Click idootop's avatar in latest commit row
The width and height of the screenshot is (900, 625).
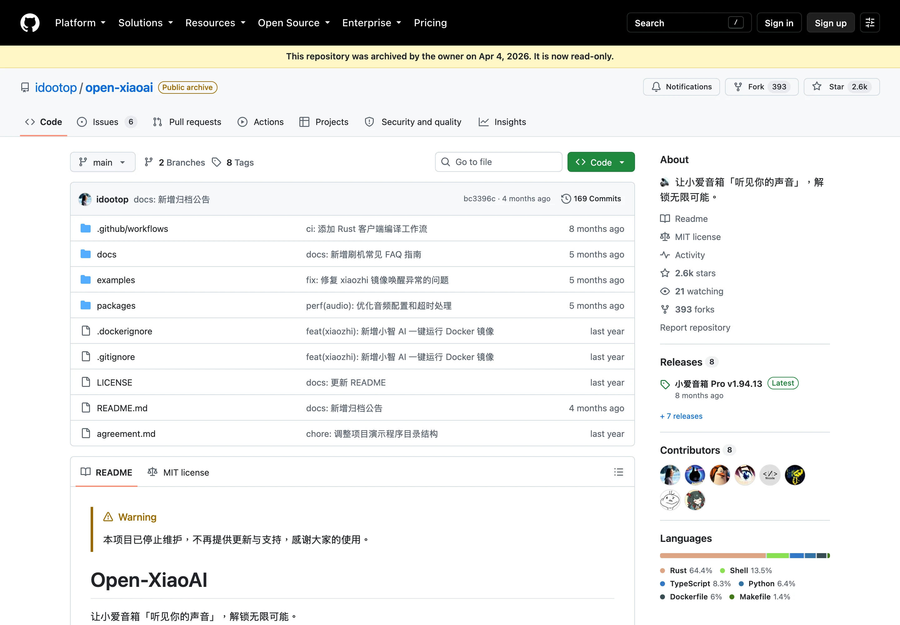(85, 199)
